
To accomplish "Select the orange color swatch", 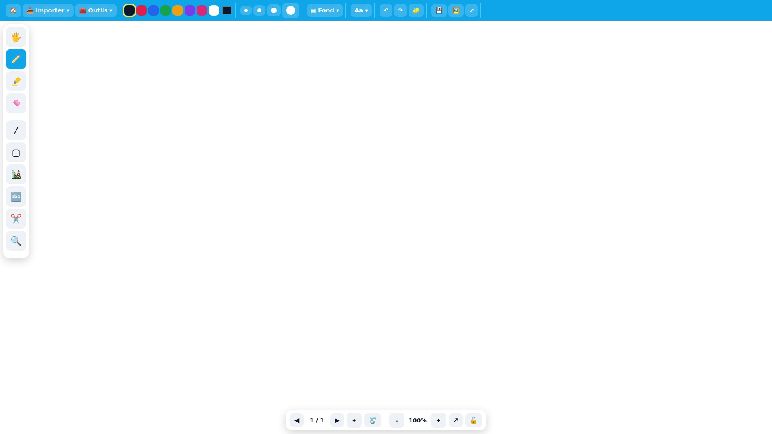I will [178, 10].
